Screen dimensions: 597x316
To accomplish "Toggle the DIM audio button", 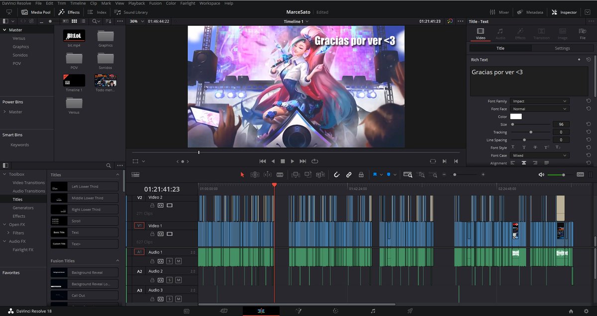I will tap(580, 174).
